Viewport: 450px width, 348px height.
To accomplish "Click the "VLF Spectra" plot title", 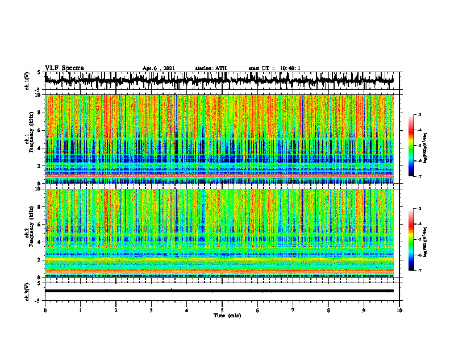I will pyautogui.click(x=64, y=68).
